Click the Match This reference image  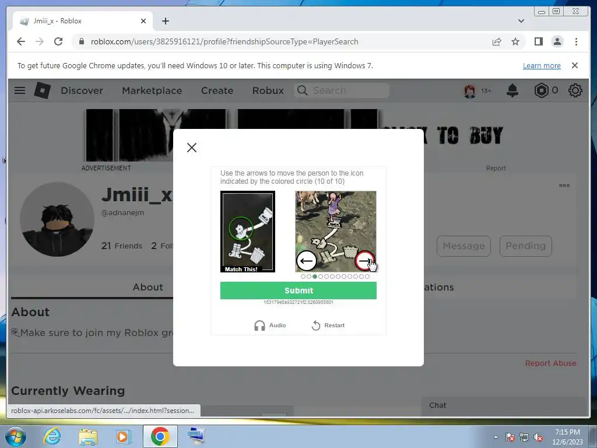[247, 232]
